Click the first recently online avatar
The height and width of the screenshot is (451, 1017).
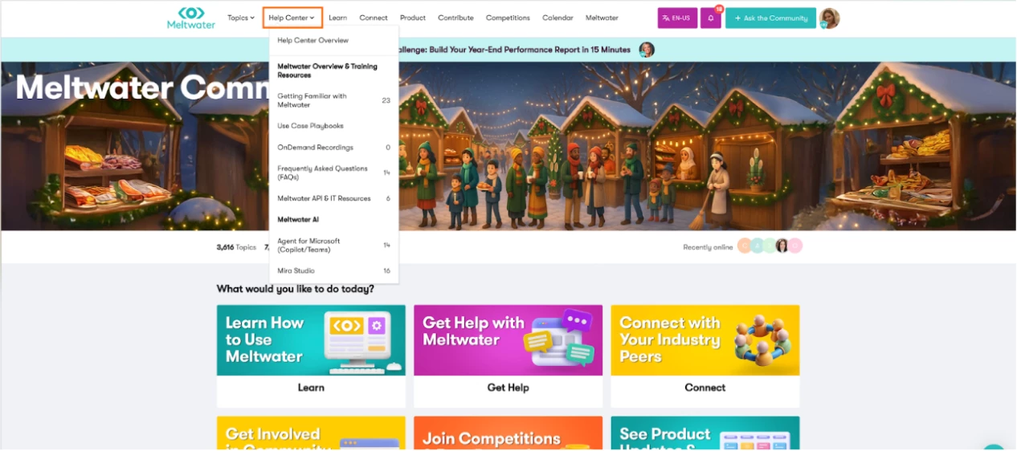click(x=745, y=246)
